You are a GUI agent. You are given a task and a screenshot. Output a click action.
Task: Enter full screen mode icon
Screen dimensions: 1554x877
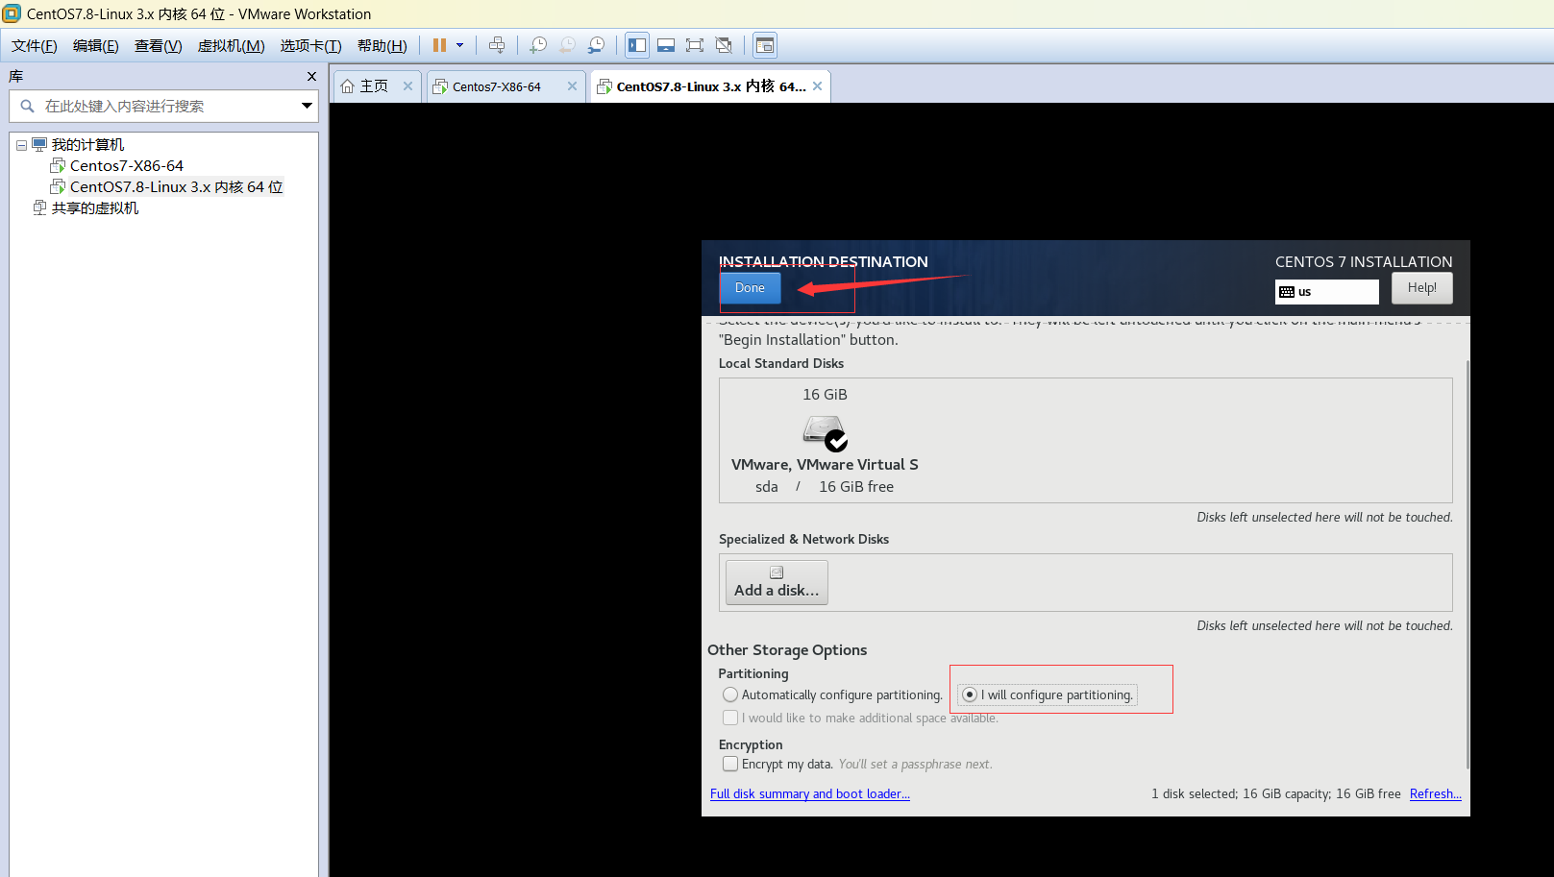(x=695, y=45)
